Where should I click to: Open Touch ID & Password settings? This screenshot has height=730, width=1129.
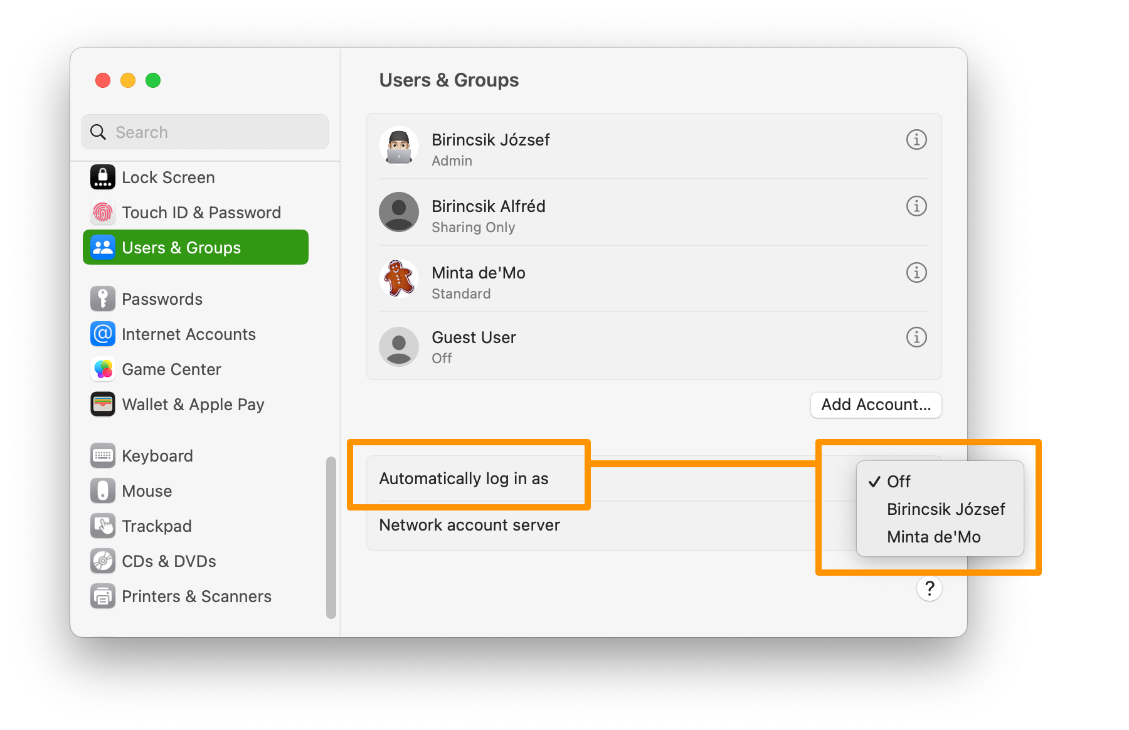coord(196,212)
